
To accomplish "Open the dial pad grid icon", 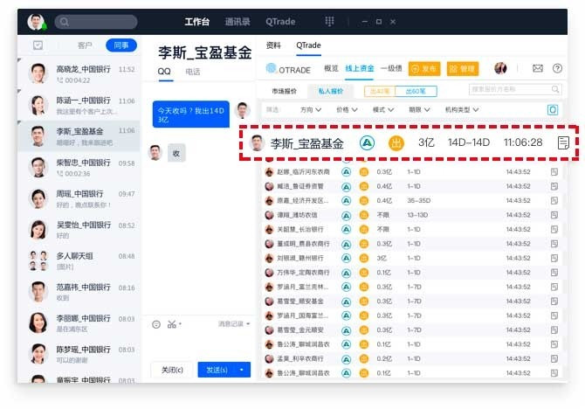I will [329, 22].
